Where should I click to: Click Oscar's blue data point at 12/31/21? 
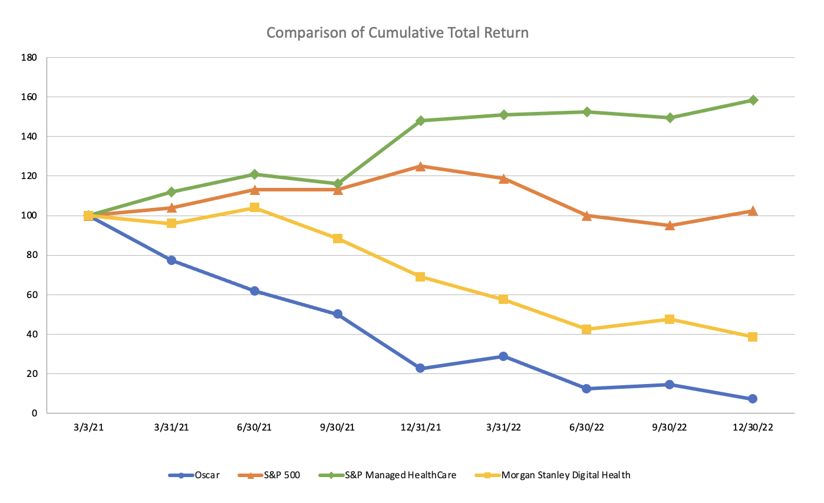(420, 368)
